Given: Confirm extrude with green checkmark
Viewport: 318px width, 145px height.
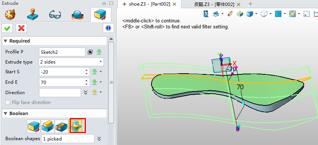Looking at the screenshot, I should pyautogui.click(x=7, y=28).
